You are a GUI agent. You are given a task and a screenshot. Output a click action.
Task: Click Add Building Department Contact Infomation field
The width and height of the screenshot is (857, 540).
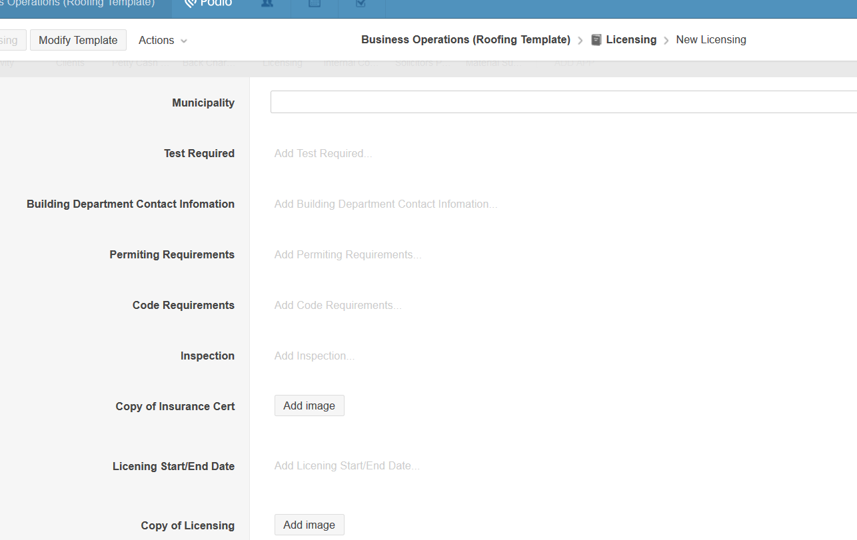[x=386, y=204]
